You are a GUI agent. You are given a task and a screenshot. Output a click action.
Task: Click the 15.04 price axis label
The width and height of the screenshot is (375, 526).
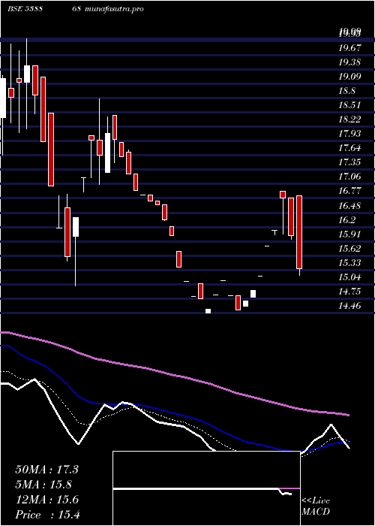pyautogui.click(x=349, y=277)
